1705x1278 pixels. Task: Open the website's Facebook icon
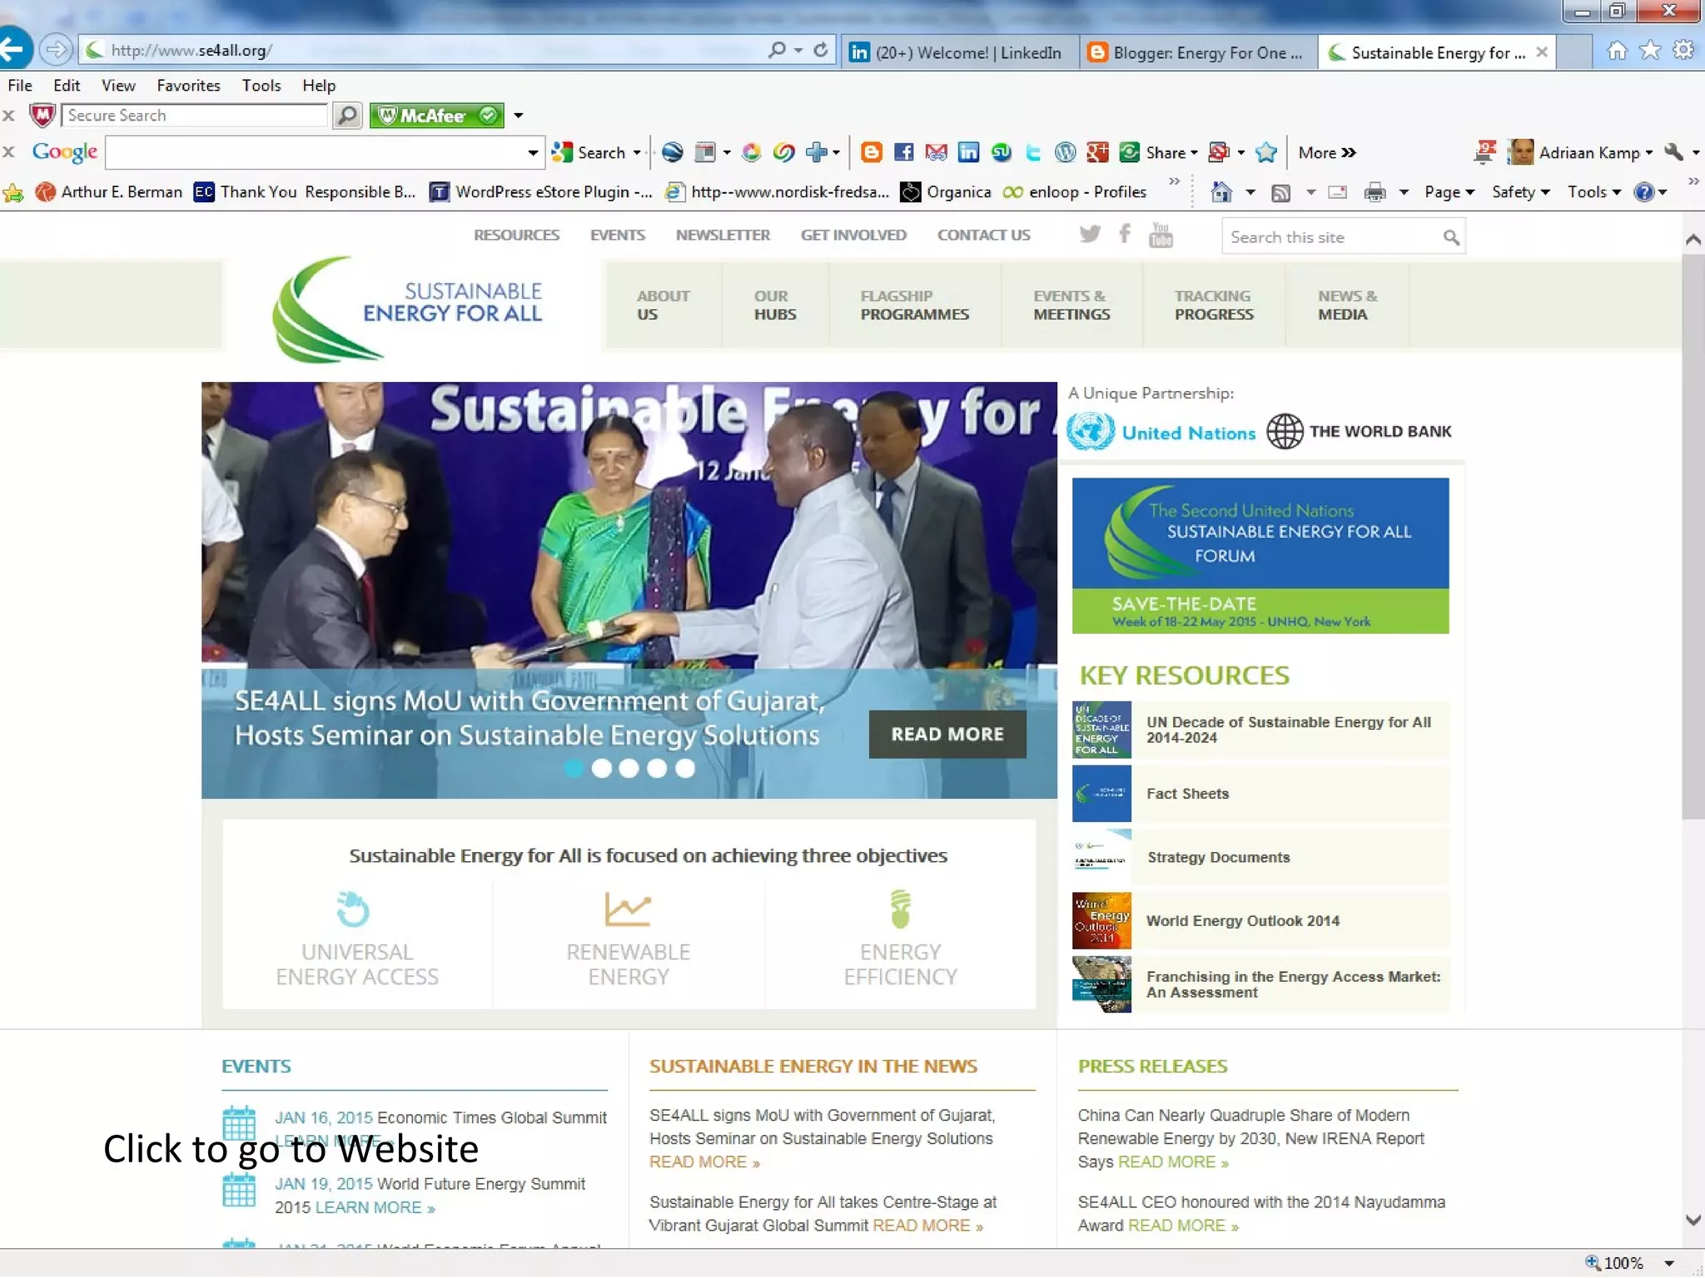click(x=1125, y=234)
